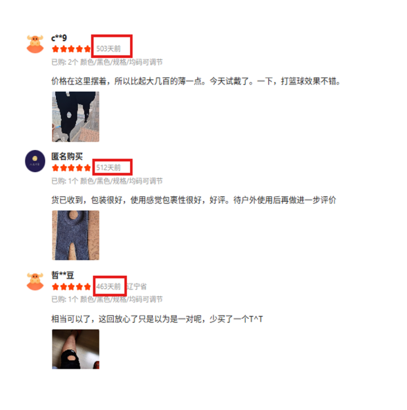Screen dimensions: 407x410
Task: Click the username 匿名购买
Action: [67, 157]
